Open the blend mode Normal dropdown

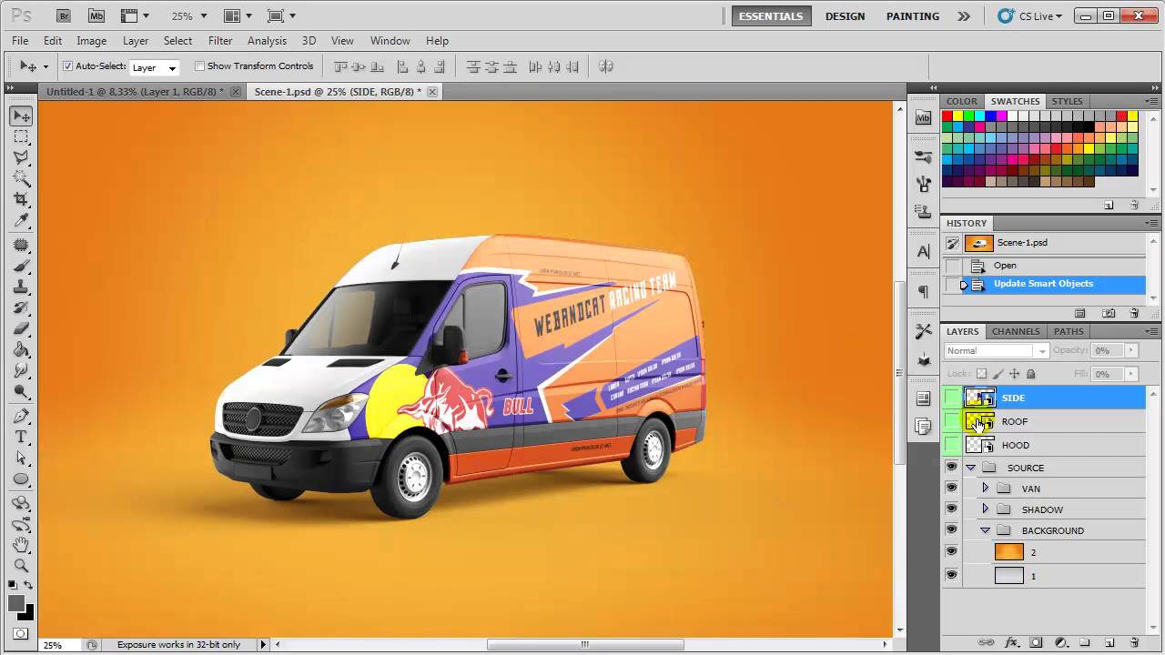click(997, 351)
